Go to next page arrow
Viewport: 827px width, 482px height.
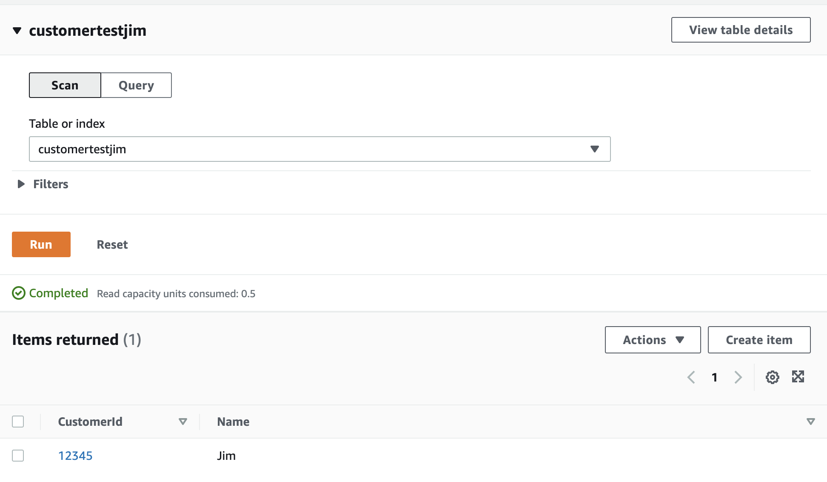(x=738, y=377)
